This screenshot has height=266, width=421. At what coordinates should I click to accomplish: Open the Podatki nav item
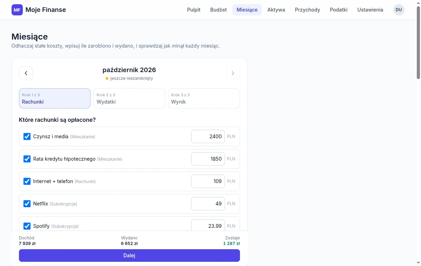click(x=339, y=10)
